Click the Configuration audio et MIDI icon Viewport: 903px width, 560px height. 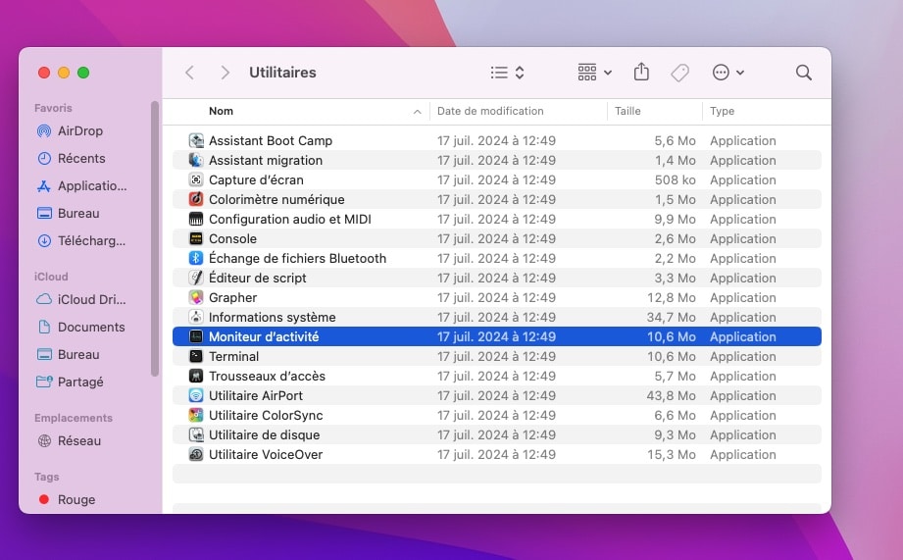click(x=196, y=219)
